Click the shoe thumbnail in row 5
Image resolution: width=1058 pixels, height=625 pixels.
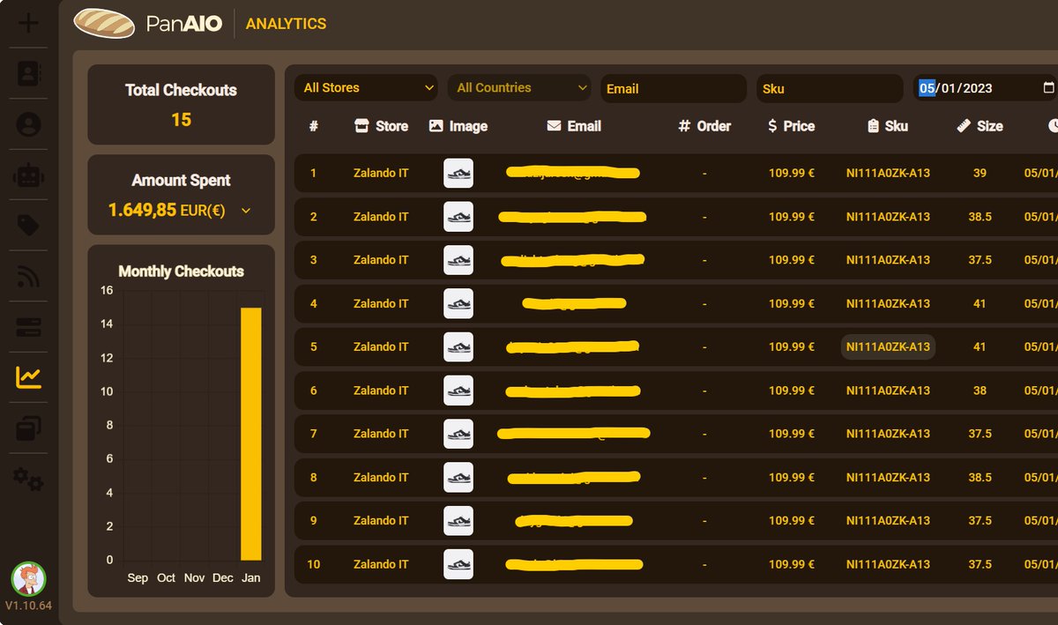(x=458, y=346)
